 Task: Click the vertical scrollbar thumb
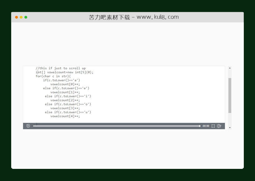[x=230, y=95]
